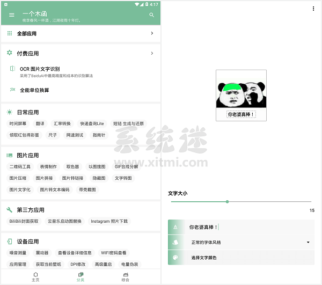Viewport: 322px width, 285px height.
Task: Click the 全部应用 grid icon
Action: click(10, 33)
